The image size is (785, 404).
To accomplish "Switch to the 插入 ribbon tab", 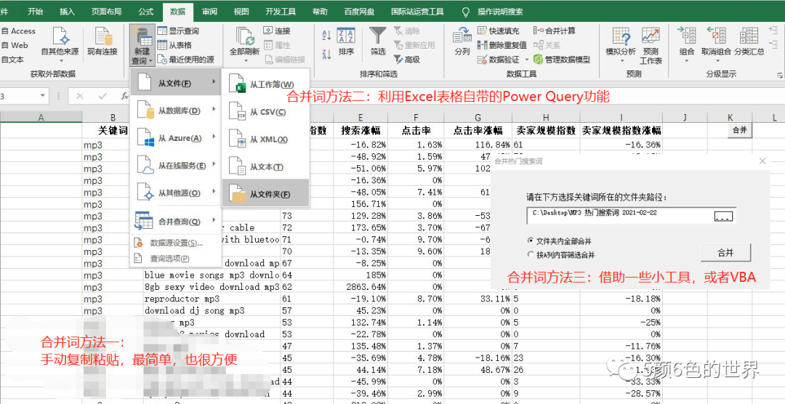I will [67, 11].
